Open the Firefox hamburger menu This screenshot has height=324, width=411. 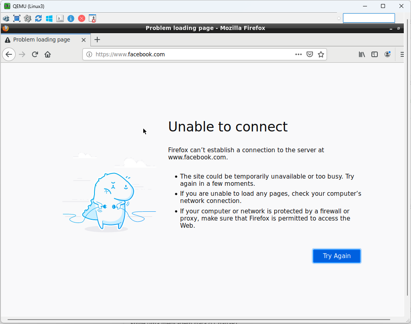[x=402, y=54]
